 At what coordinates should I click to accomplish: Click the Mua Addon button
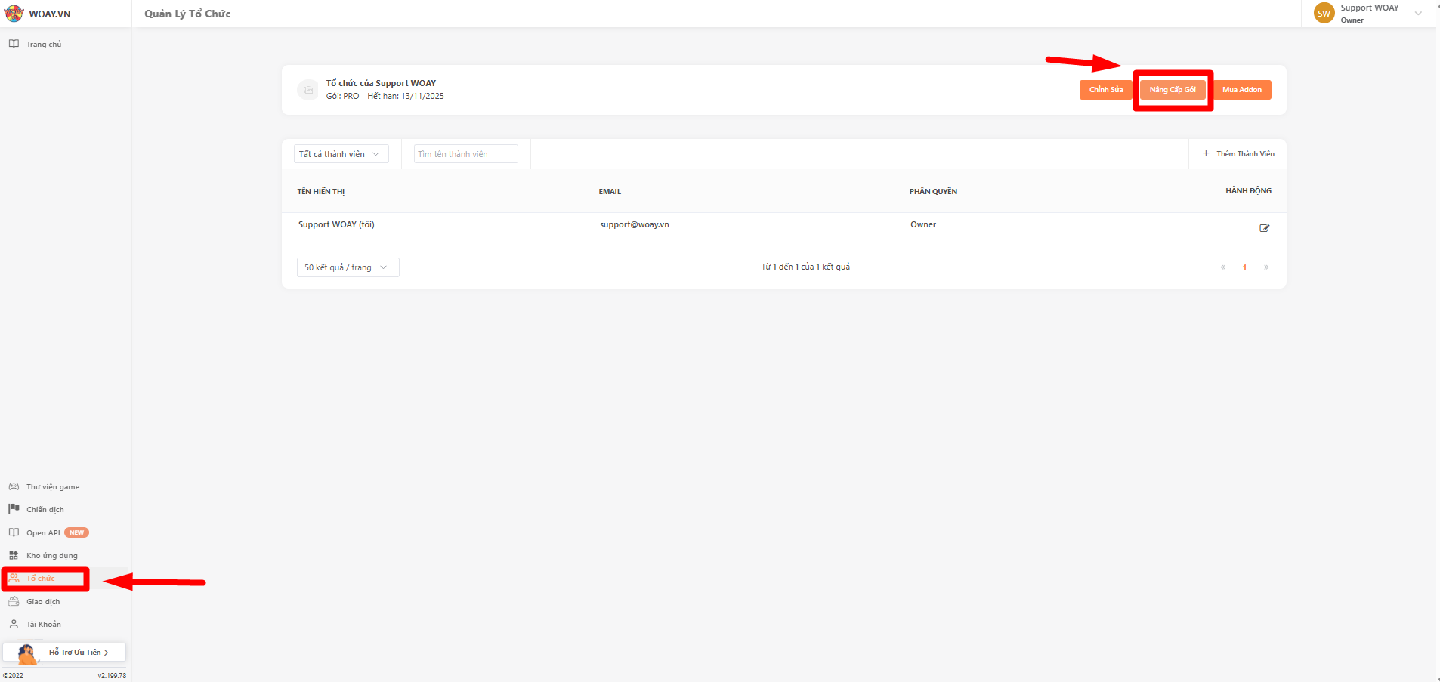click(1241, 90)
